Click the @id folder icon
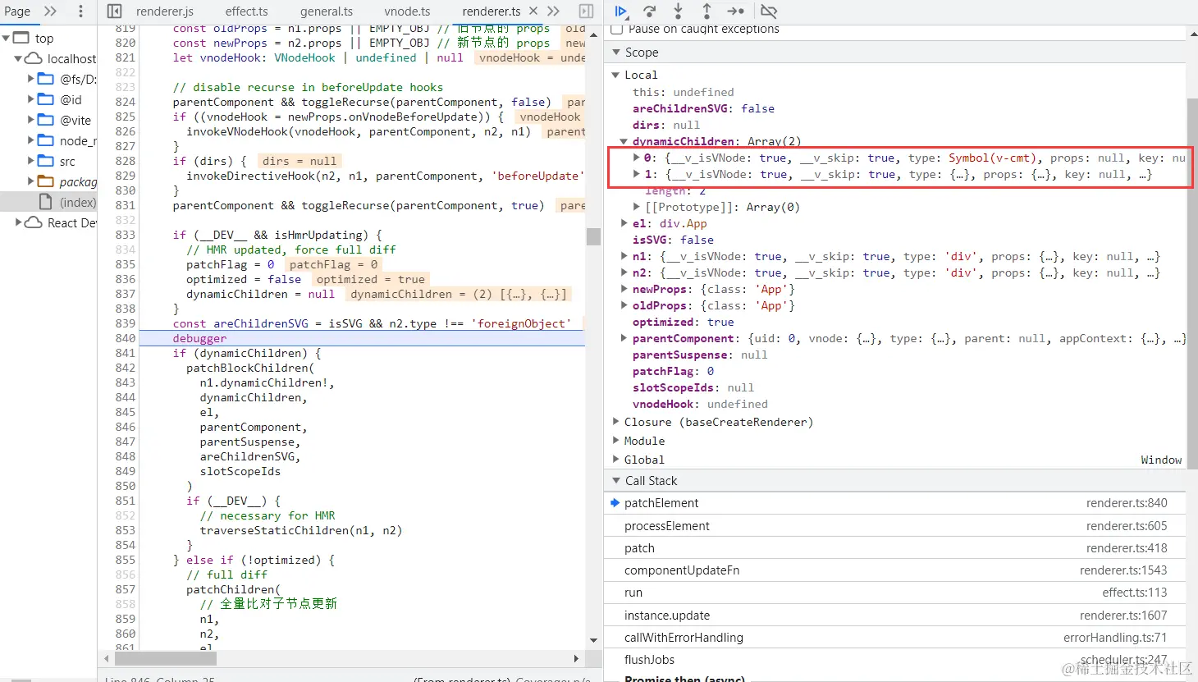This screenshot has height=682, width=1198. [46, 99]
